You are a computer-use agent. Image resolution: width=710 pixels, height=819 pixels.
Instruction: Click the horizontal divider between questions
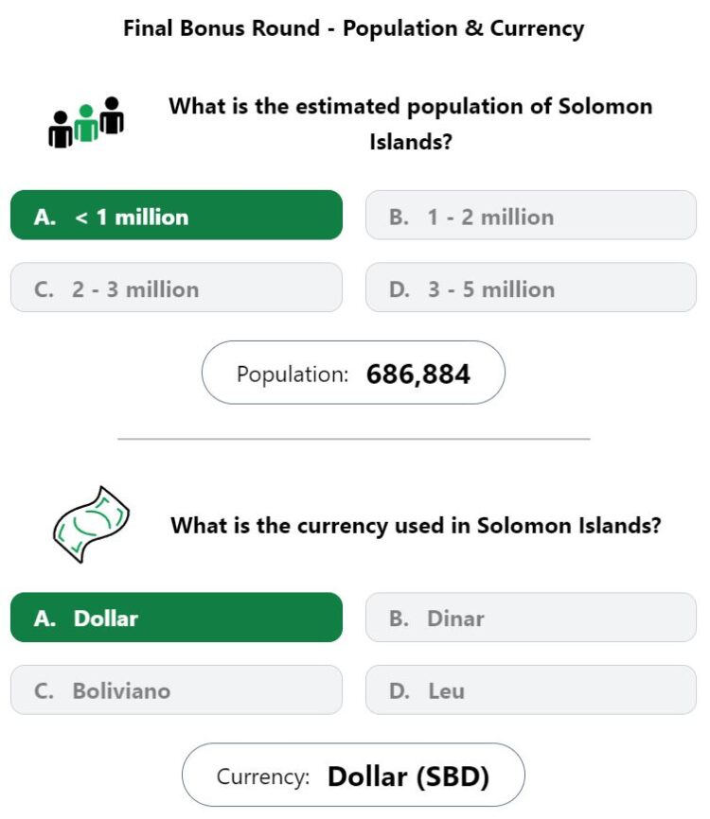click(x=354, y=439)
